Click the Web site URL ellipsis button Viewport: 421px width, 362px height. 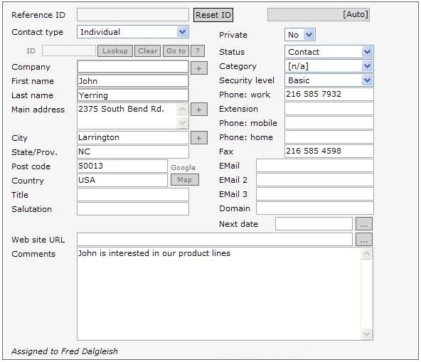pos(364,239)
